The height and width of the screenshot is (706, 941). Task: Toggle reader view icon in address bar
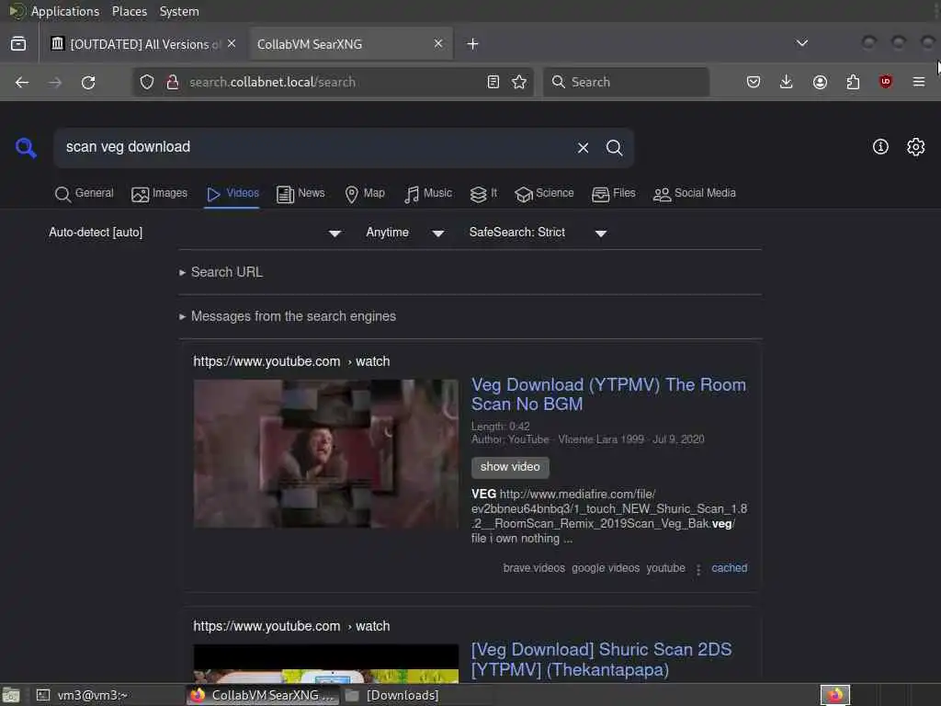[493, 82]
